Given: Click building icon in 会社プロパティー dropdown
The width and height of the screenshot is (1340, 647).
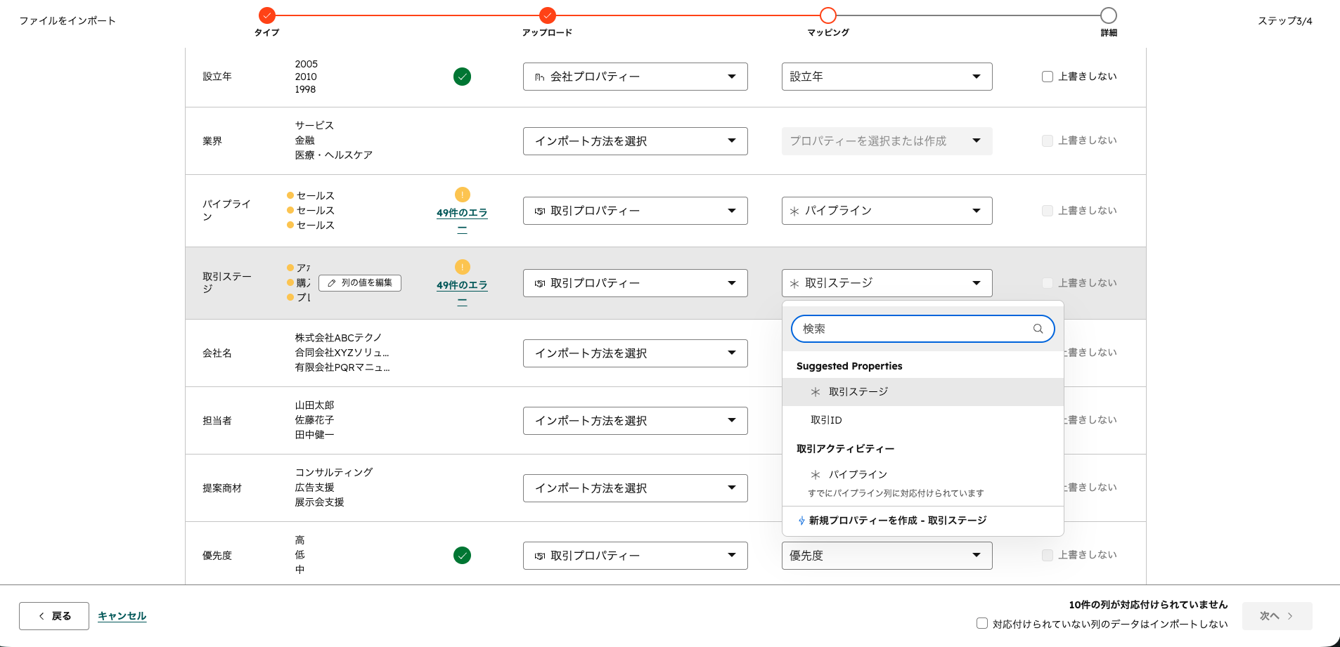Looking at the screenshot, I should (539, 77).
